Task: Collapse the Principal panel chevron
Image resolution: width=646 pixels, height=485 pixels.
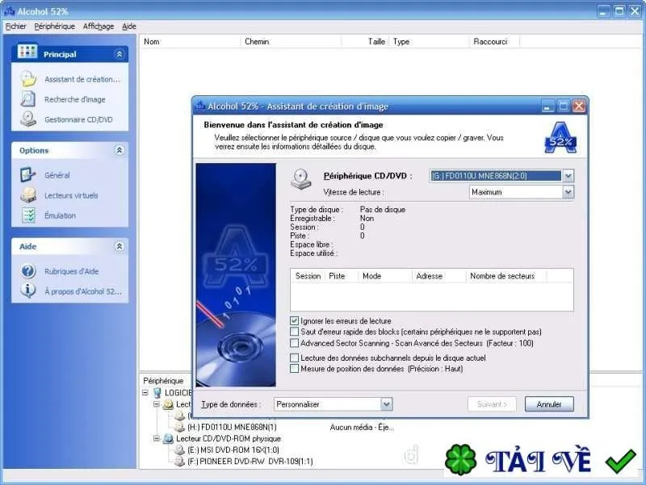Action: tap(120, 54)
